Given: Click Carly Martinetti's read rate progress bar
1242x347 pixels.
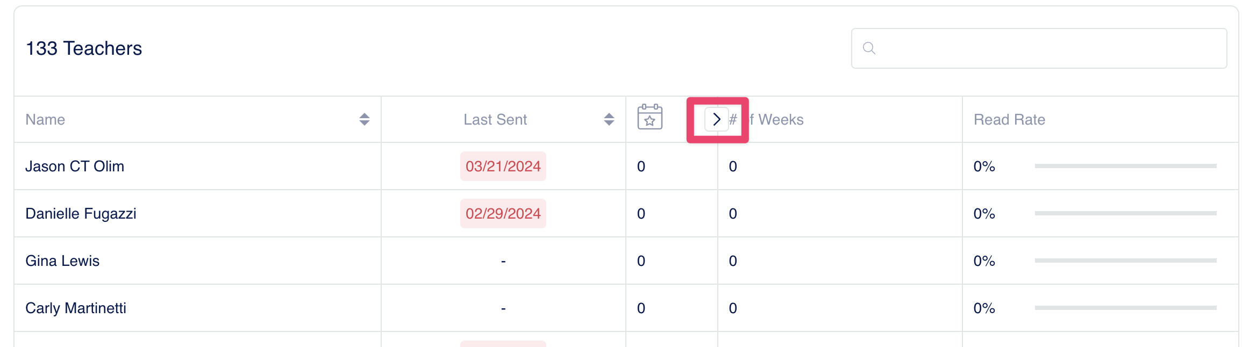Looking at the screenshot, I should click(1125, 308).
